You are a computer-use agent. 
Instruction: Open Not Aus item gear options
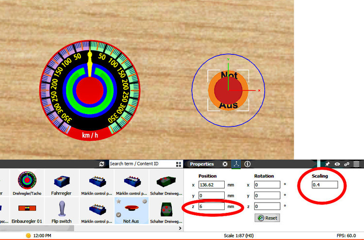145,201
